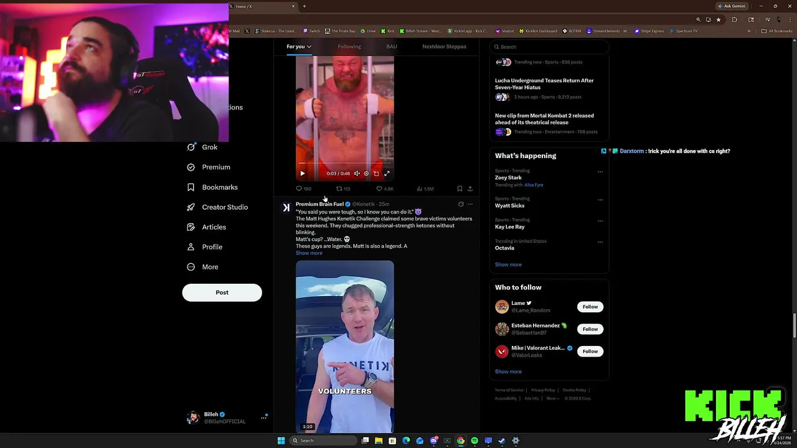Click Ask Gemini in Chrome
Image resolution: width=797 pixels, height=448 pixels.
[x=732, y=6]
